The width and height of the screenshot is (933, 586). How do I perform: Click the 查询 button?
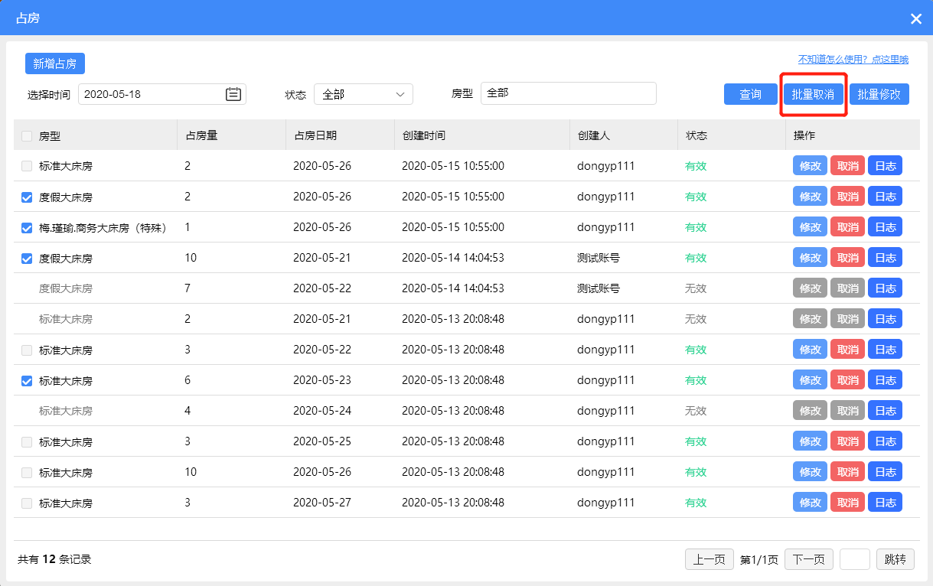click(x=750, y=94)
